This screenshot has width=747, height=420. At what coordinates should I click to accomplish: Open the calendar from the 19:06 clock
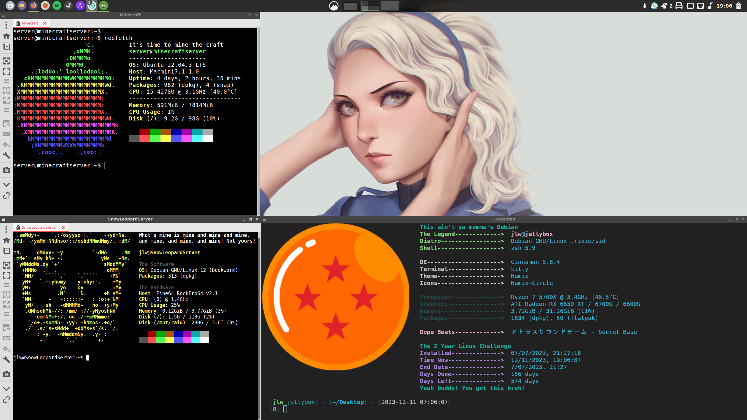[x=724, y=6]
